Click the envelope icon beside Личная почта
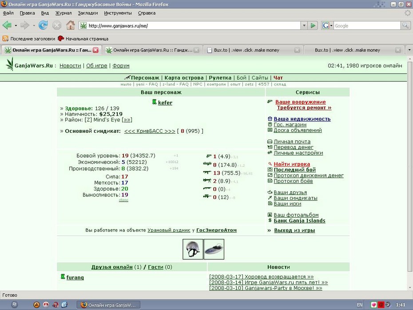This screenshot has width=413, height=310. coord(270,141)
